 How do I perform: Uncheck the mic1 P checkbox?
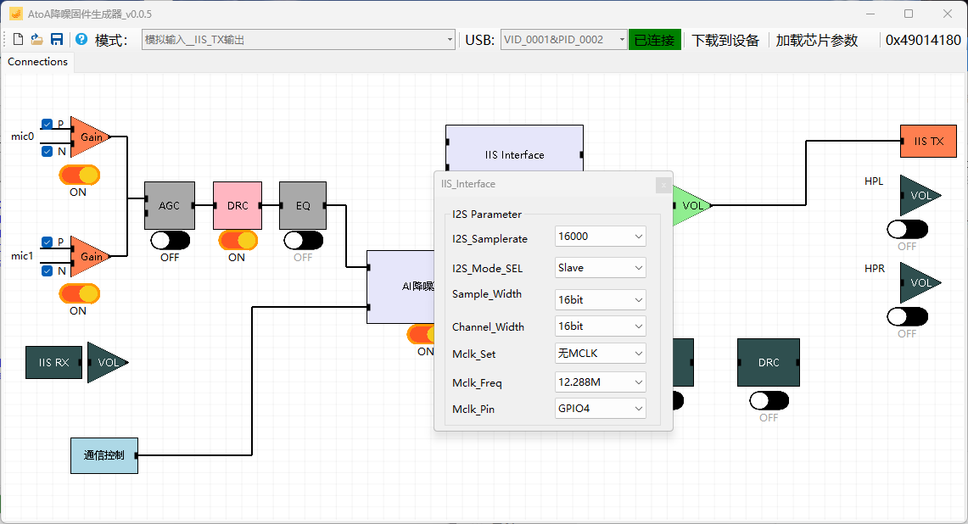pyautogui.click(x=47, y=242)
